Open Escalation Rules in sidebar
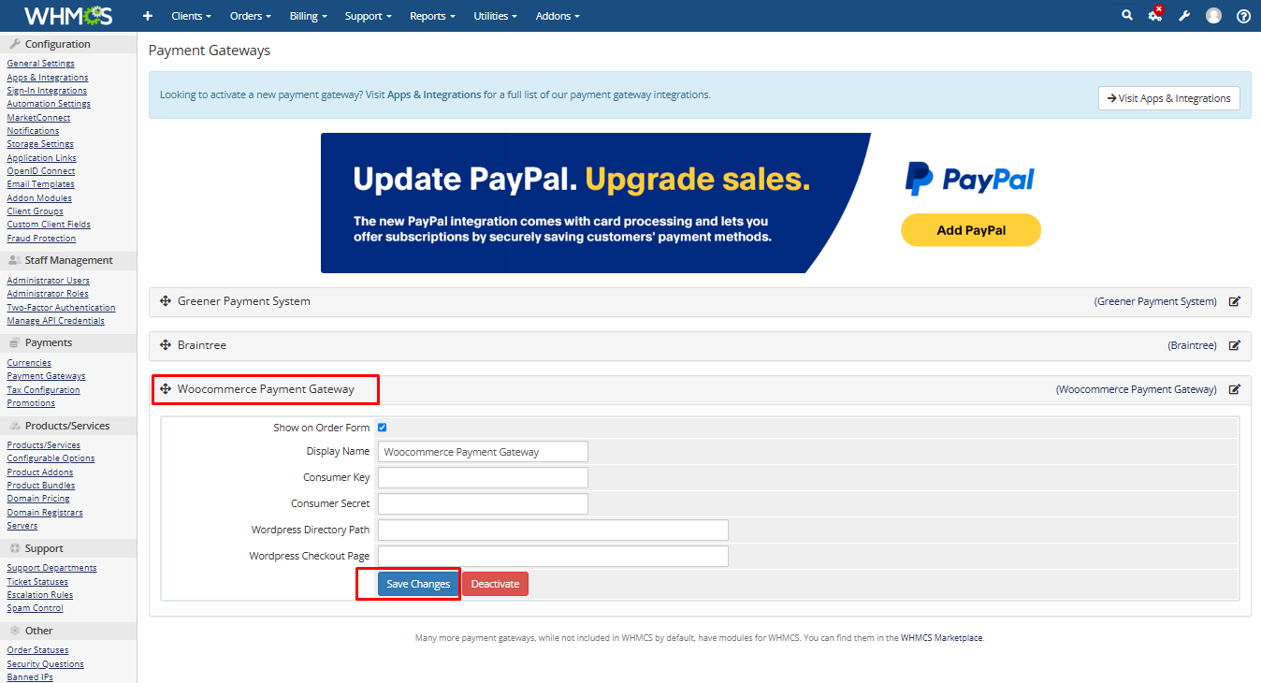The height and width of the screenshot is (683, 1261). 40,595
